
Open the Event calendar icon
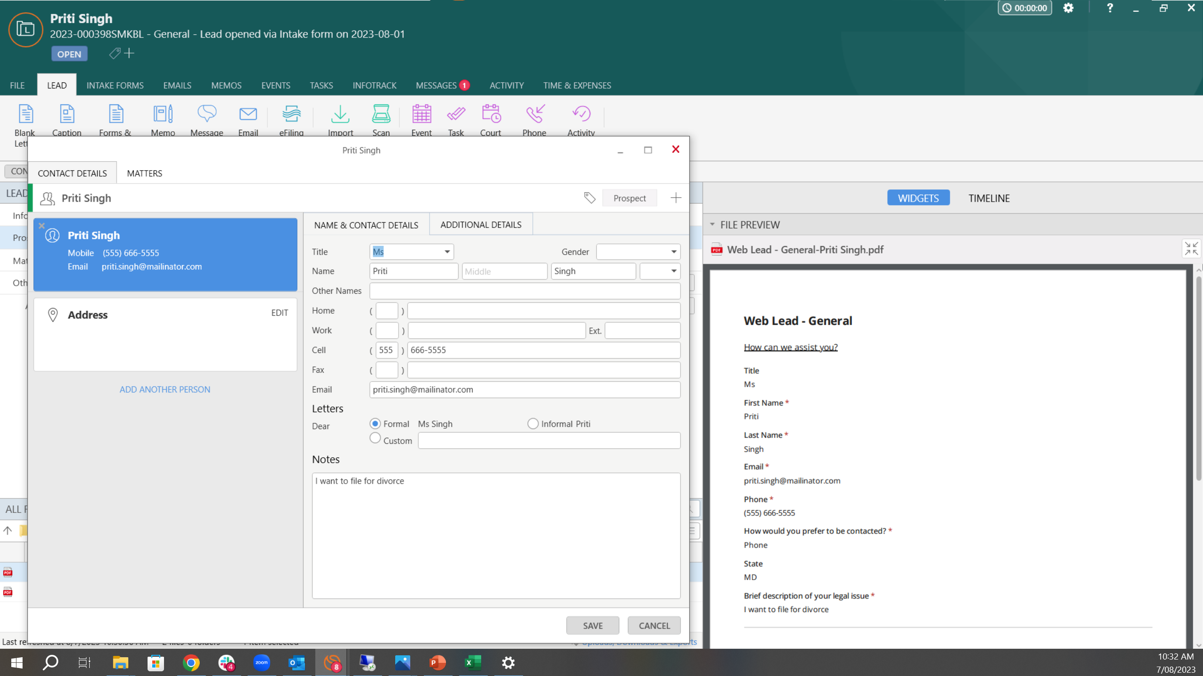(x=422, y=114)
